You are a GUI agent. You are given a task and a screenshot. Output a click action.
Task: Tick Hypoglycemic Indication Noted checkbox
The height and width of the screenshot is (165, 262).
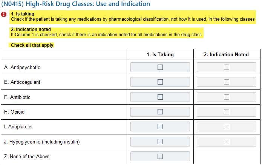227,142
